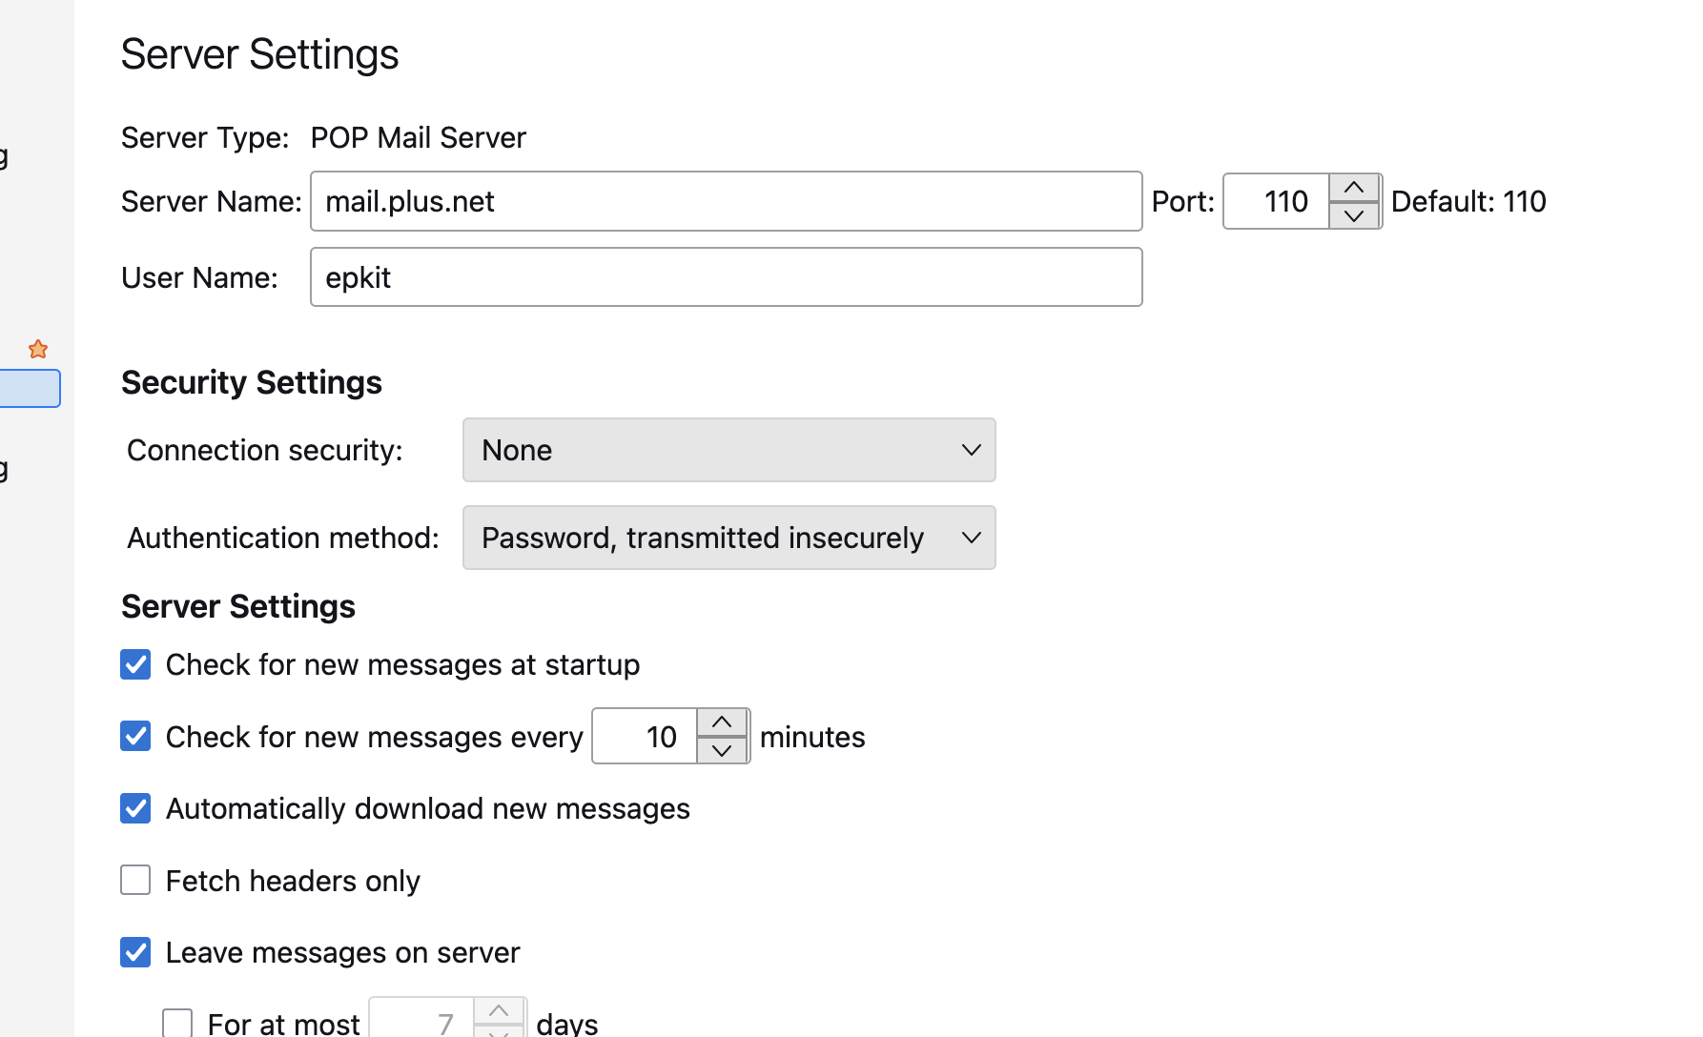Toggle Automatically download new messages
1703x1037 pixels.
pyautogui.click(x=135, y=808)
